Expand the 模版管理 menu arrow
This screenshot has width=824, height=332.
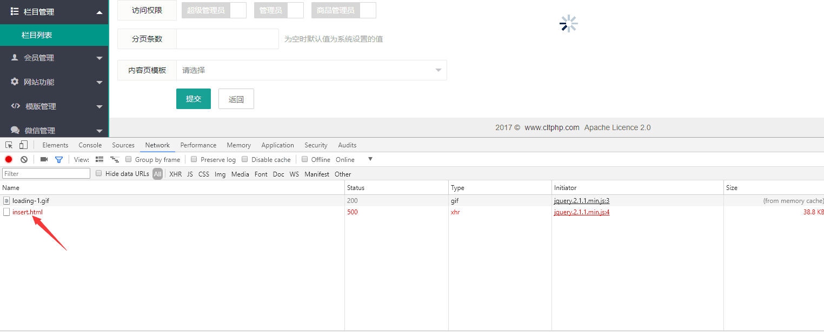click(x=99, y=107)
